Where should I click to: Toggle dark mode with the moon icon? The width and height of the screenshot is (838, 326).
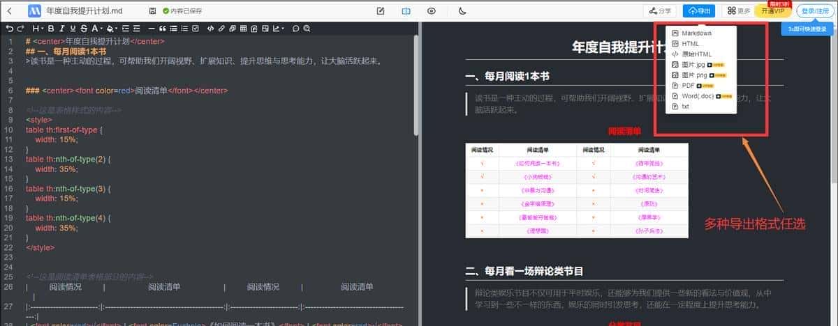coord(462,10)
